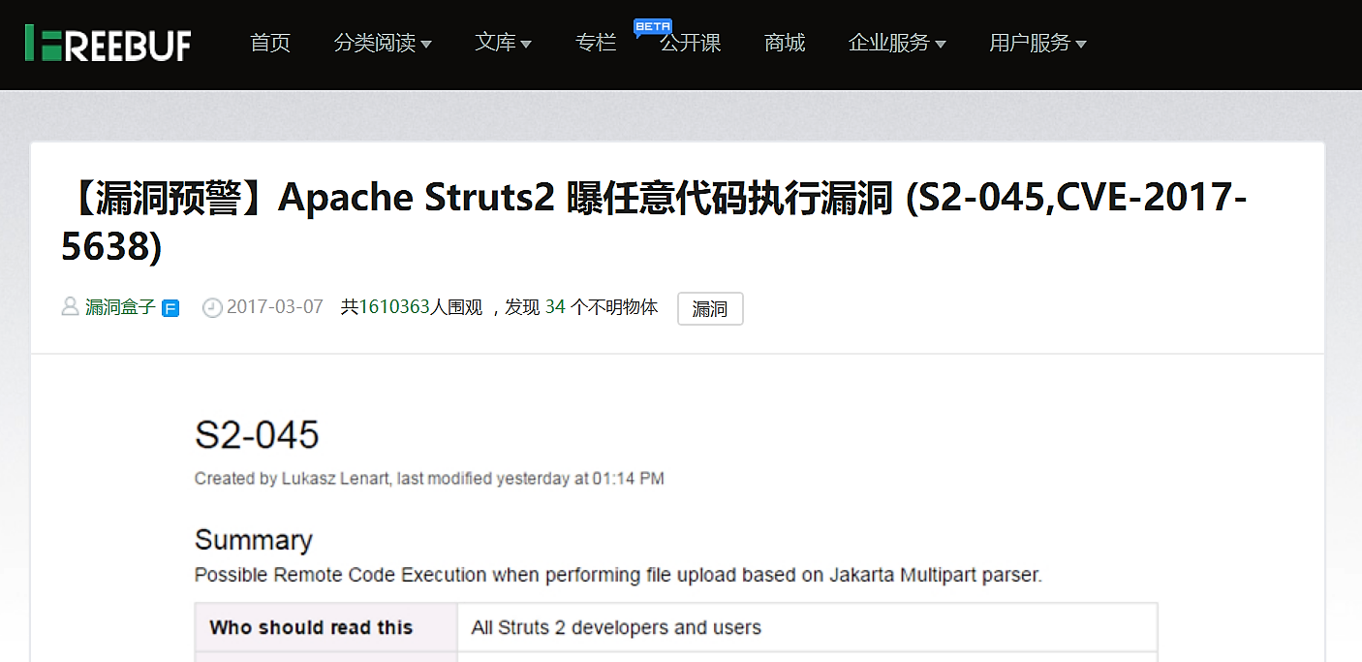Screen dimensions: 1362x662
Task: Go to 首页 in the navigation bar
Action: pyautogui.click(x=270, y=43)
